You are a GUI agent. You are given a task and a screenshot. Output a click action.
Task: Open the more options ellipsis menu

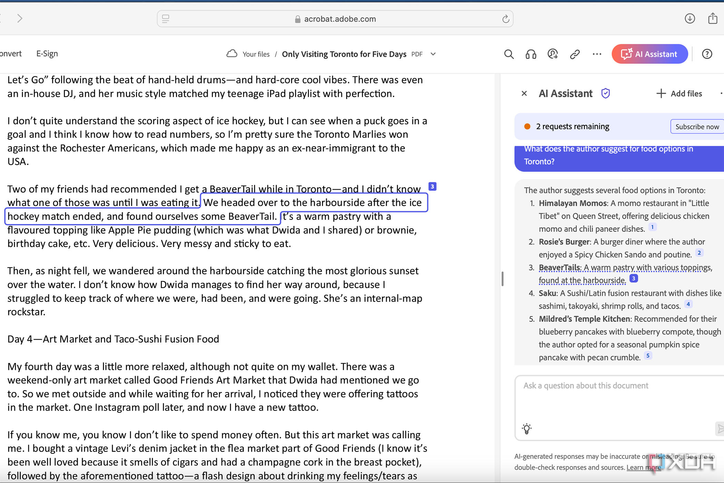(x=597, y=54)
